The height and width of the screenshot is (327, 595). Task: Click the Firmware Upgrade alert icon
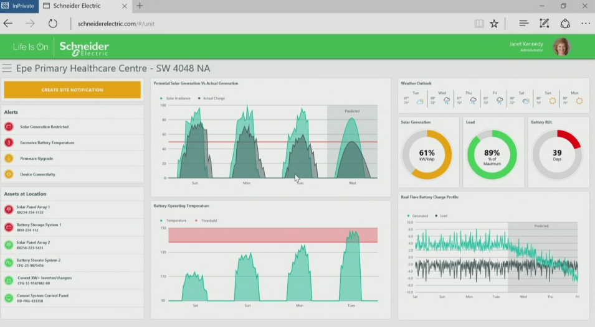click(x=9, y=159)
